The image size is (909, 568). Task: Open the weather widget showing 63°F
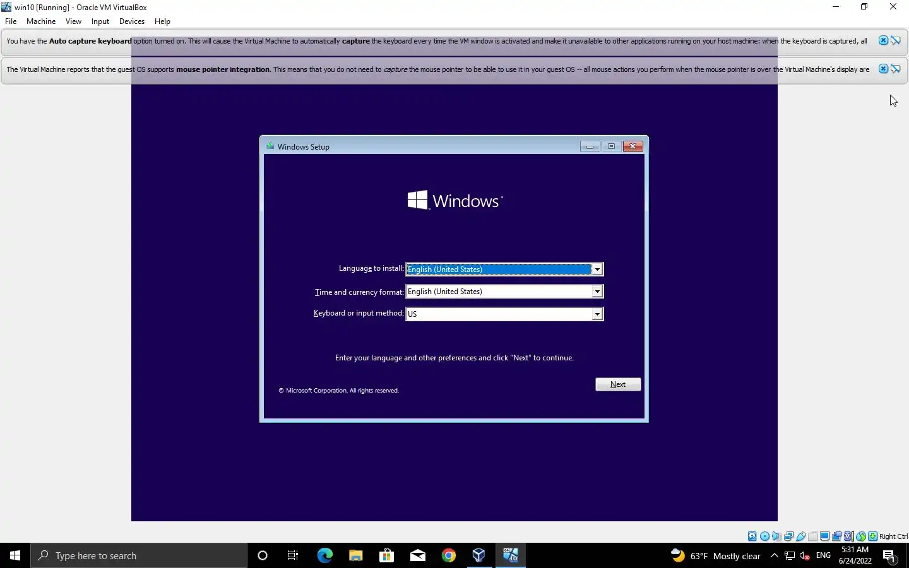(x=715, y=556)
